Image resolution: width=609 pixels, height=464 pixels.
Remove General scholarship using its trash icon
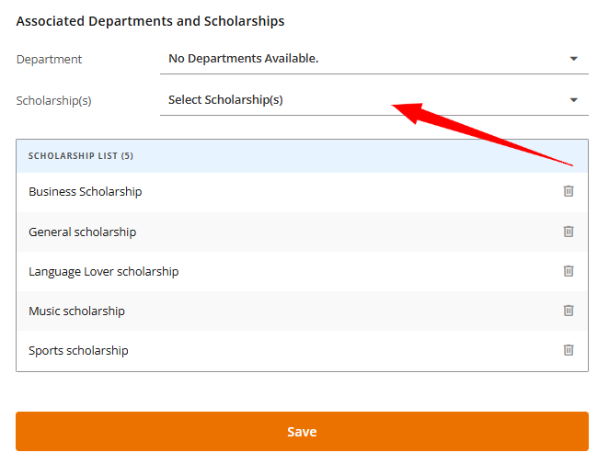pyautogui.click(x=569, y=232)
